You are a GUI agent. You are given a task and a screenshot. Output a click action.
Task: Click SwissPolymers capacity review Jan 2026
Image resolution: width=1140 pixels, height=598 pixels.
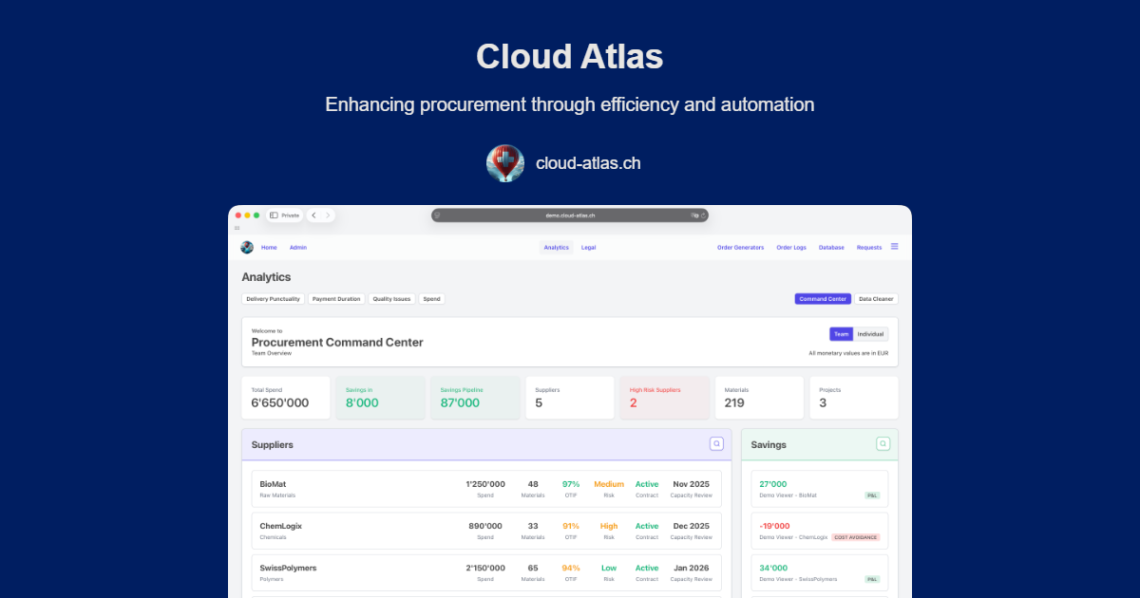point(692,568)
